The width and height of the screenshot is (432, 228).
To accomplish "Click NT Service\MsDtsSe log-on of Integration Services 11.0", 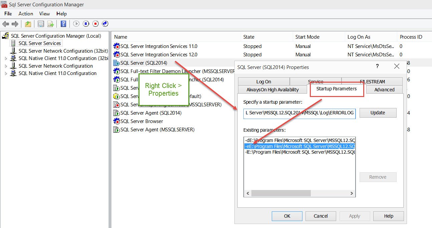I will (x=371, y=46).
